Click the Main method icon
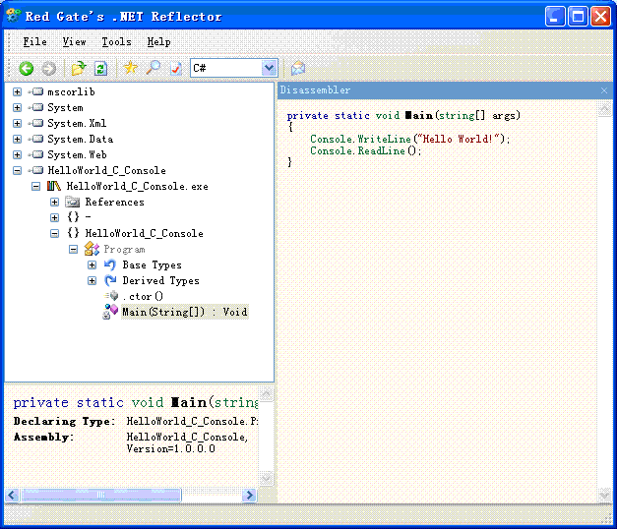Viewport: 617px width, 529px height. point(110,311)
